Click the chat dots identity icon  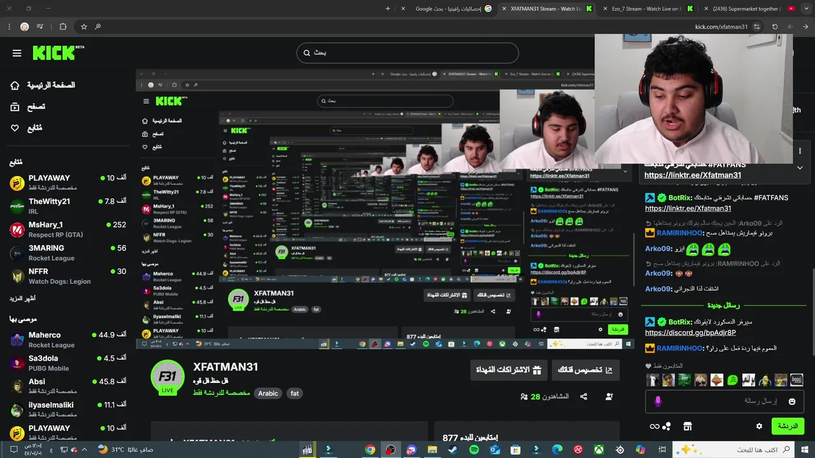[667, 426]
